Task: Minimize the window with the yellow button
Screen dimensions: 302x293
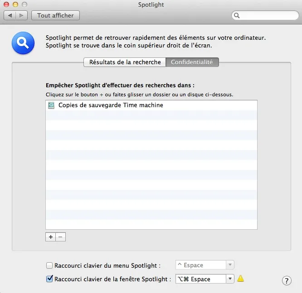Action: (15, 5)
